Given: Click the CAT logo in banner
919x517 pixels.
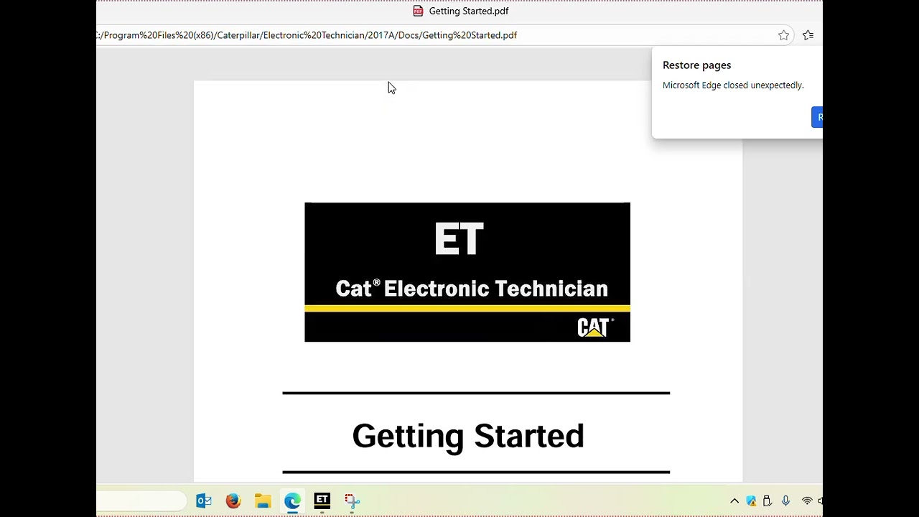Looking at the screenshot, I should 595,327.
